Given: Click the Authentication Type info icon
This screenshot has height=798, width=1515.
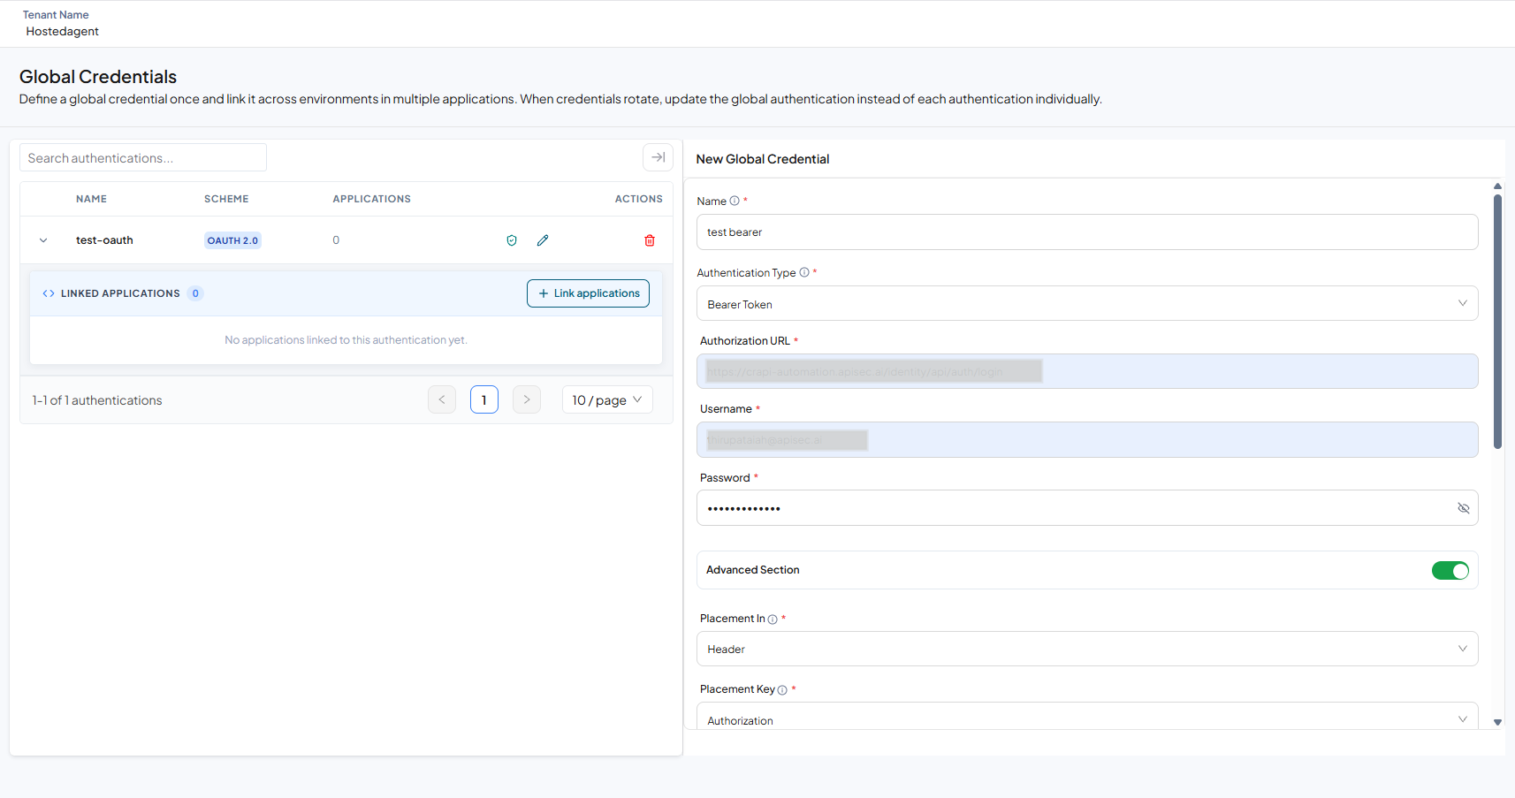Looking at the screenshot, I should pos(804,272).
